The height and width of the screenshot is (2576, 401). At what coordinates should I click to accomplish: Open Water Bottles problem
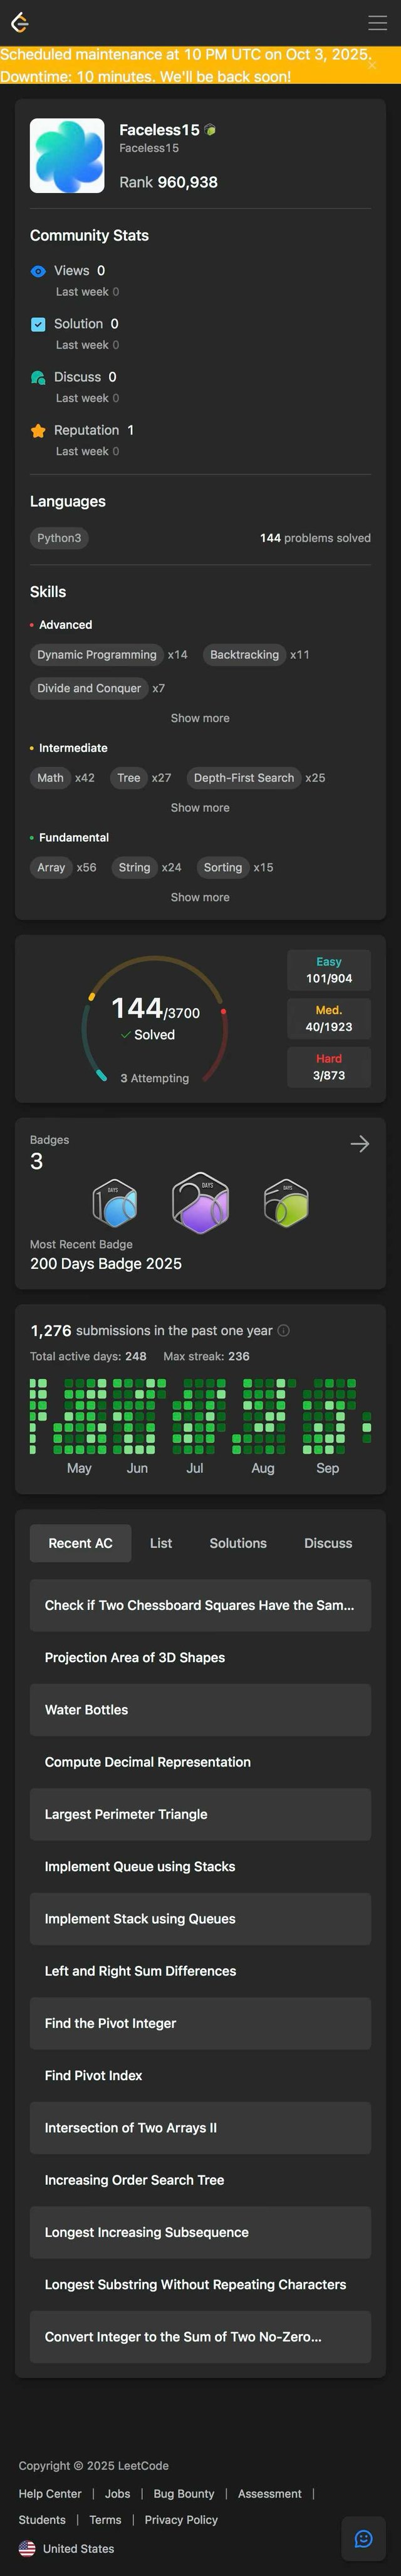(86, 1710)
